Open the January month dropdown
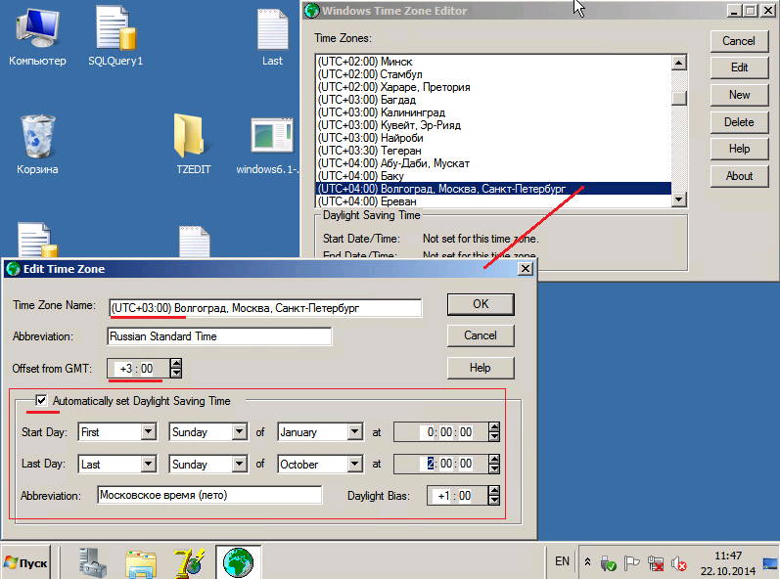This screenshot has width=780, height=579. click(x=354, y=431)
